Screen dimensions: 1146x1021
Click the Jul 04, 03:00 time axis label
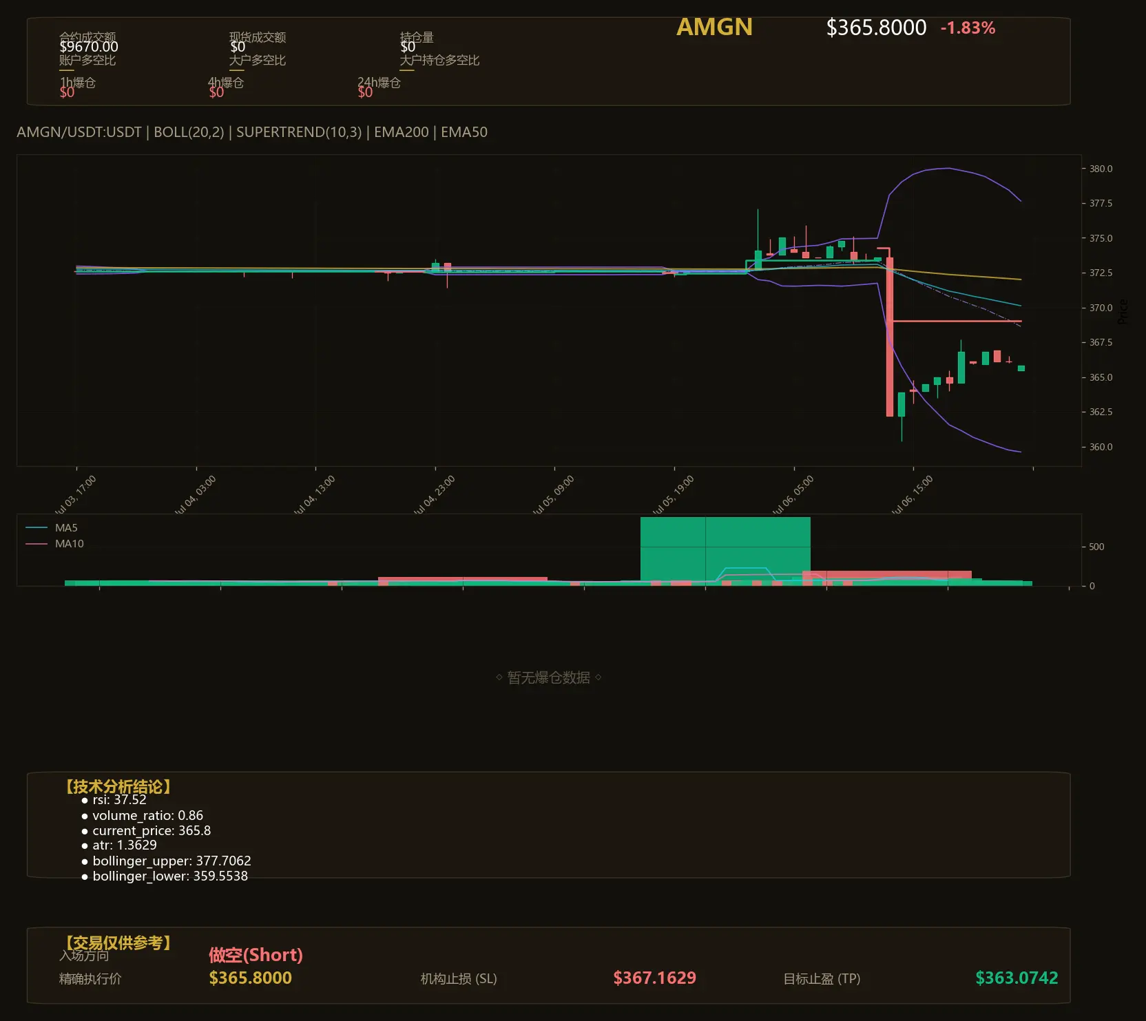click(196, 495)
